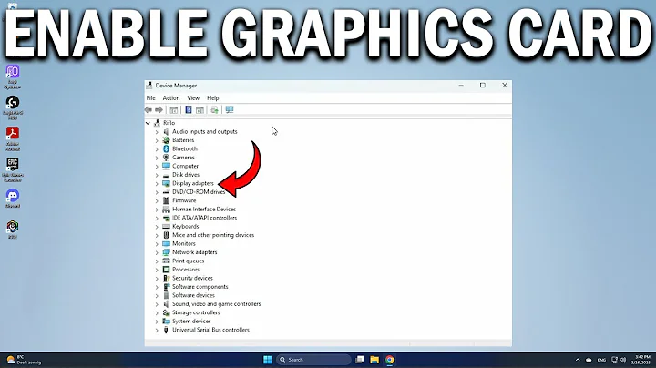
Task: Click the Scan for hardware changes monitor icon
Action: click(230, 110)
